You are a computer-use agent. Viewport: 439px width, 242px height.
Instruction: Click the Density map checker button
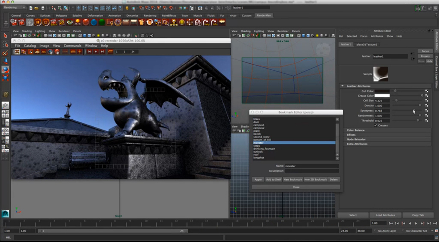[427, 105]
